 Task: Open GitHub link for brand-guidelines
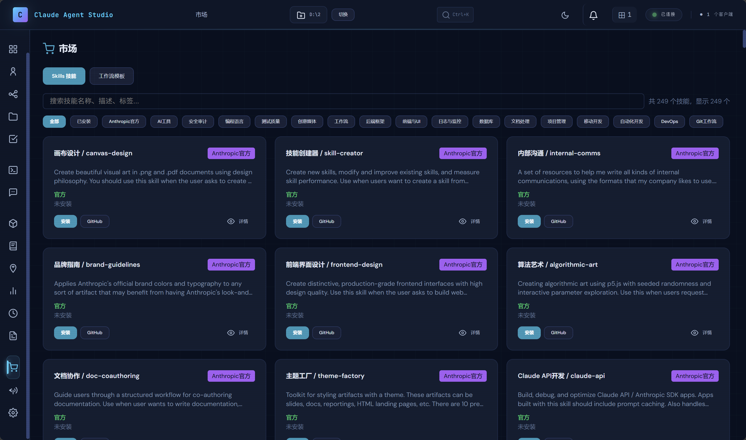95,333
